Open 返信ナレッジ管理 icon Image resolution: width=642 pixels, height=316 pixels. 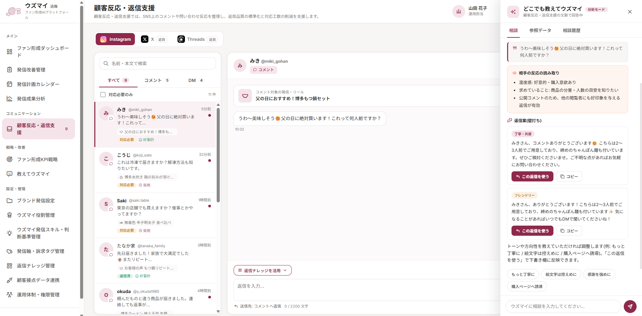[9, 266]
